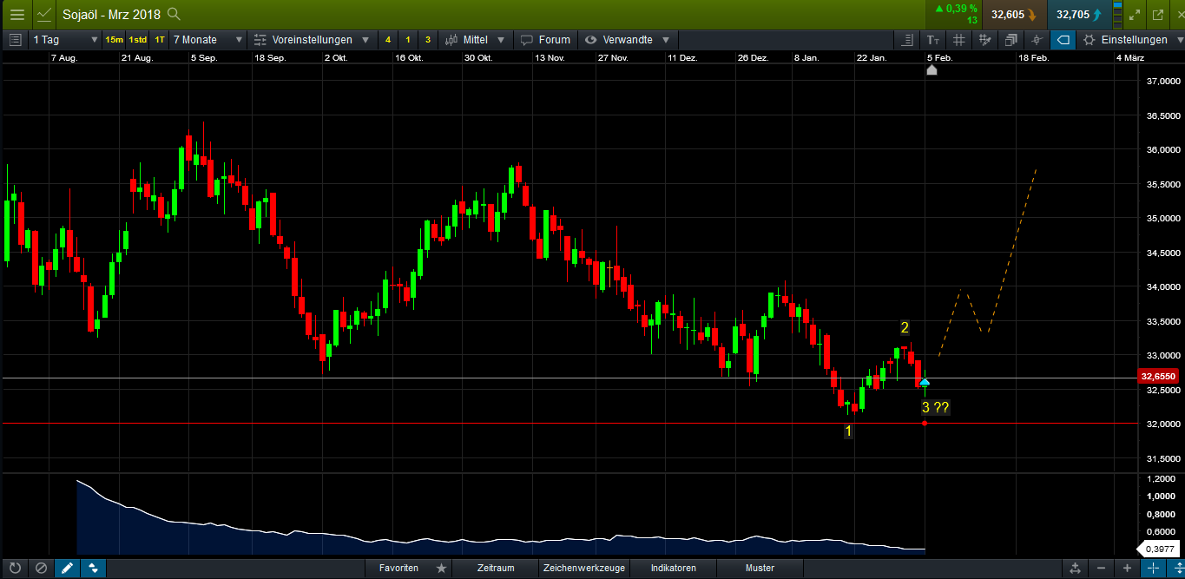The image size is (1185, 579).
Task: Open the duplicate chart windows icon
Action: click(1011, 40)
